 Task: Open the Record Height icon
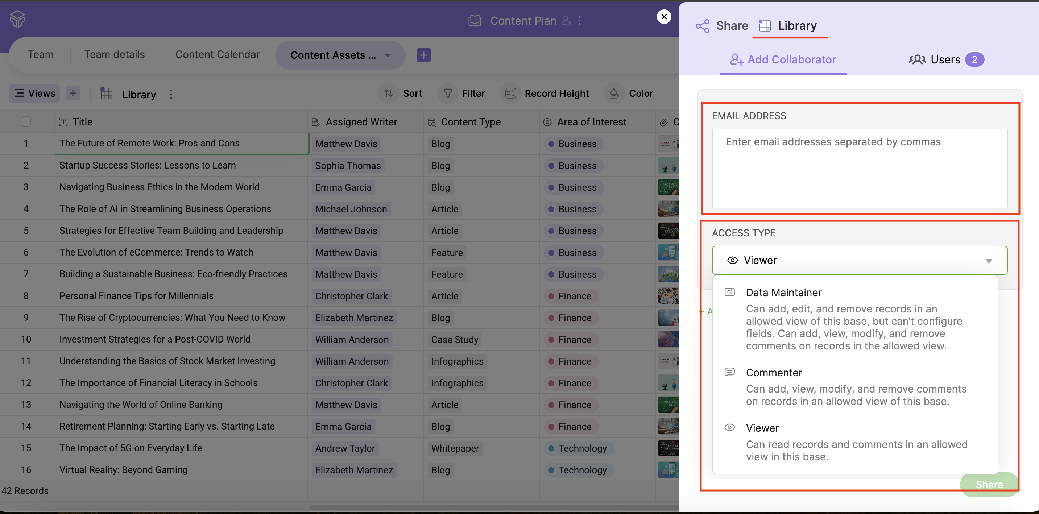(x=510, y=94)
